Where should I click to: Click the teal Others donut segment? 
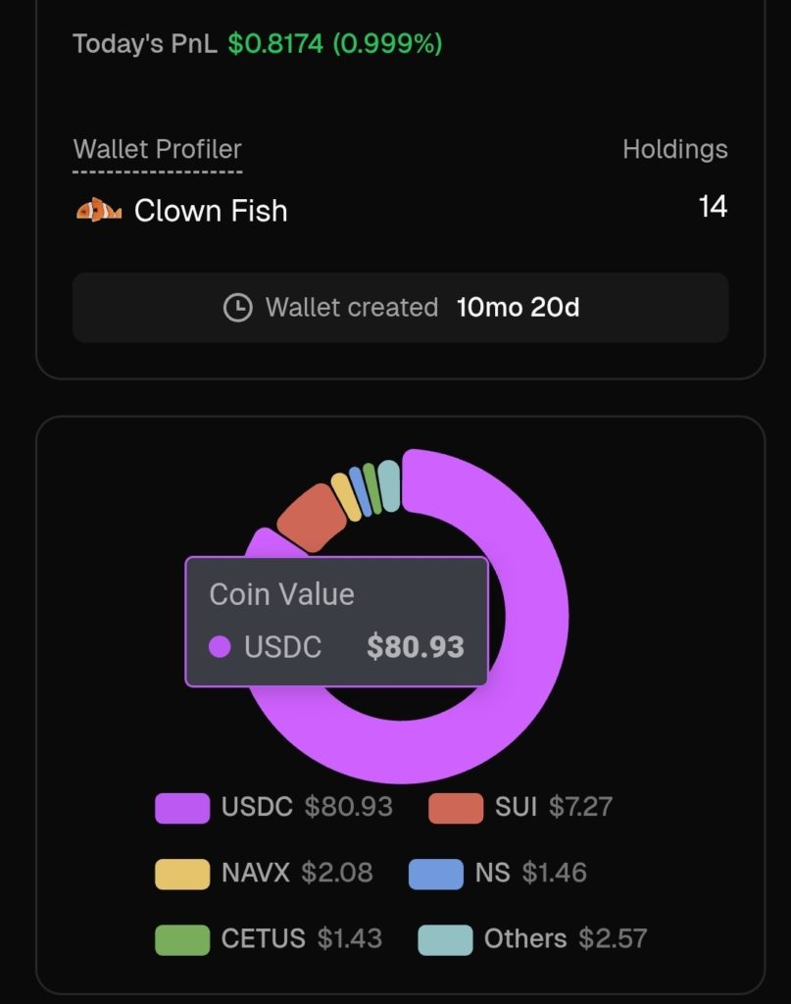coord(389,485)
